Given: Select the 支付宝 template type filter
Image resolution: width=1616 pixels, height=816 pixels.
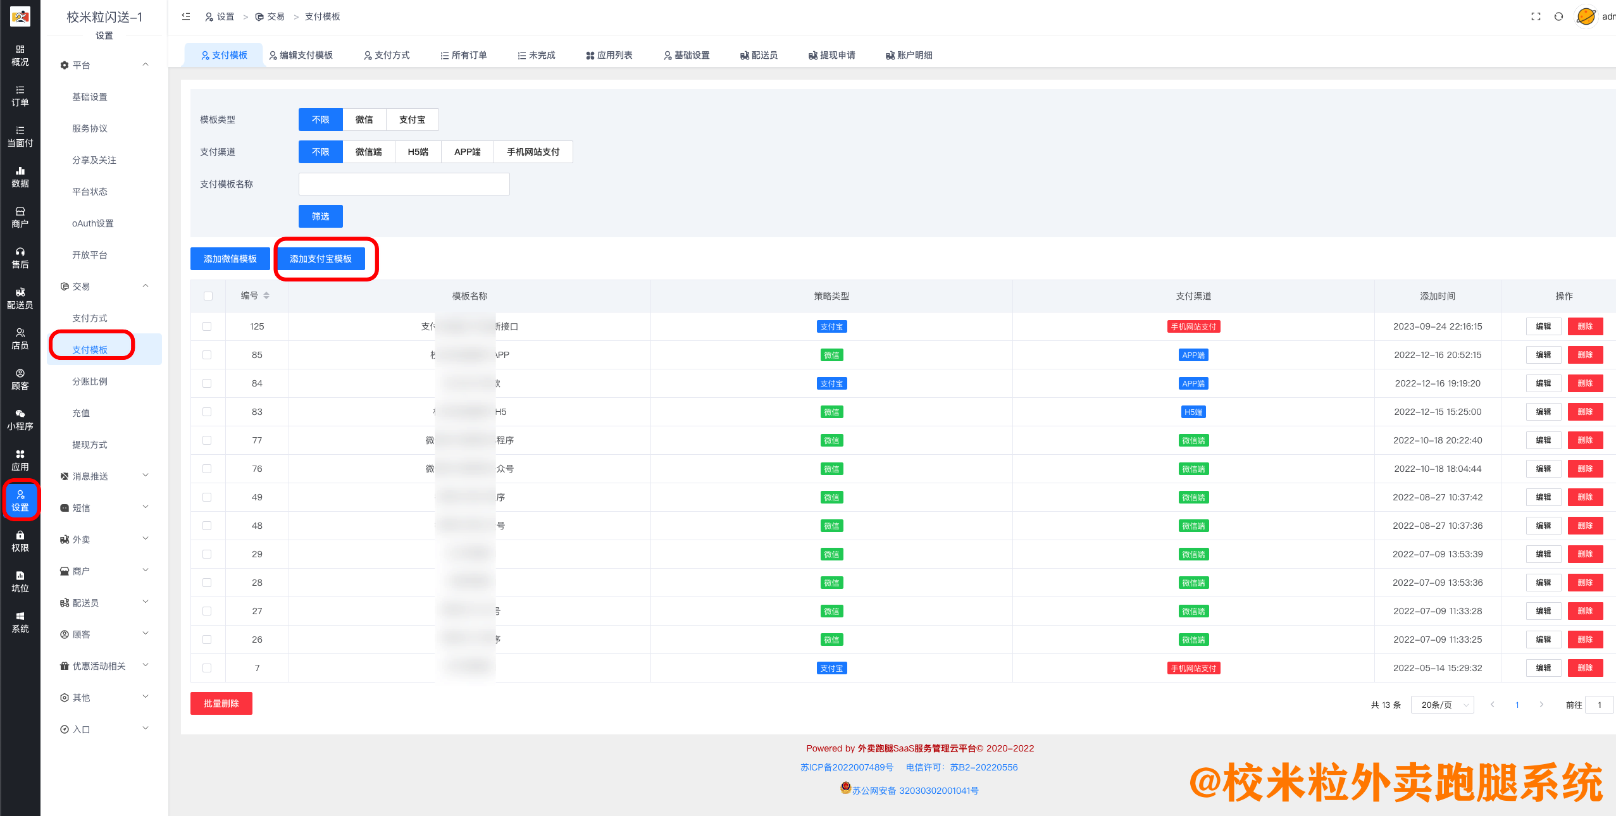Looking at the screenshot, I should coord(412,120).
